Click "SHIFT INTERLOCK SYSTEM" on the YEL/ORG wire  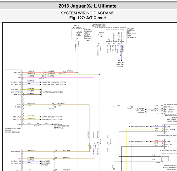(52, 117)
